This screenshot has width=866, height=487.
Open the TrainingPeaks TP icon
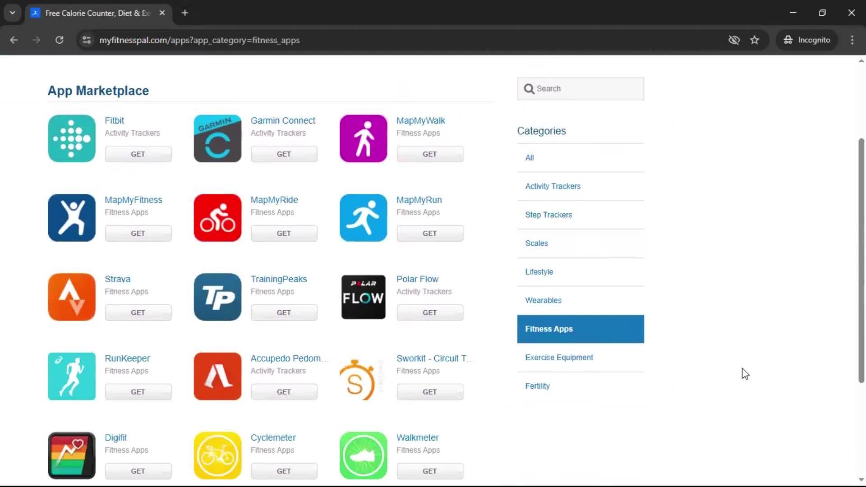click(217, 297)
